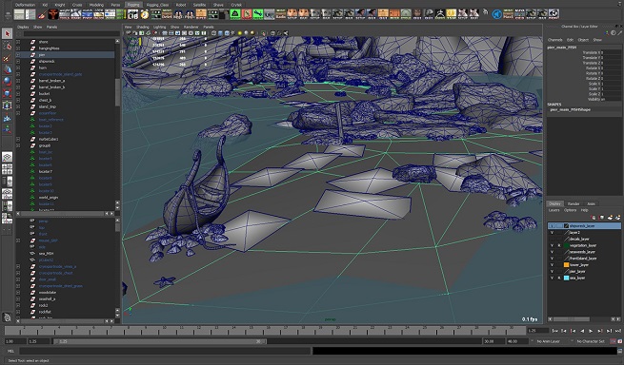Select the arrow Select tool in the toolbox
Image resolution: width=624 pixels, height=365 pixels.
pos(7,34)
